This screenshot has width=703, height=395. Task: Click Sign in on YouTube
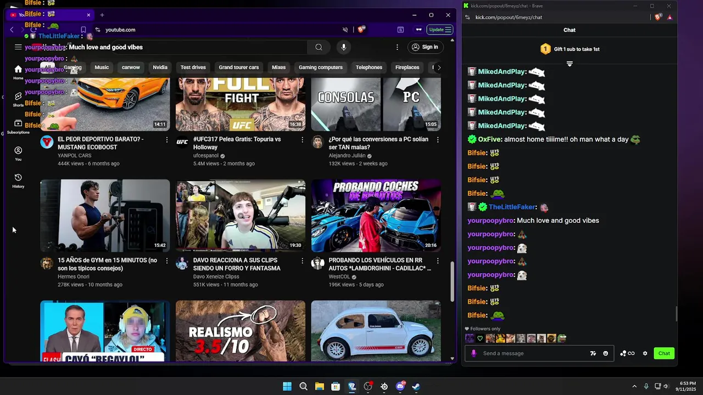[x=425, y=47]
